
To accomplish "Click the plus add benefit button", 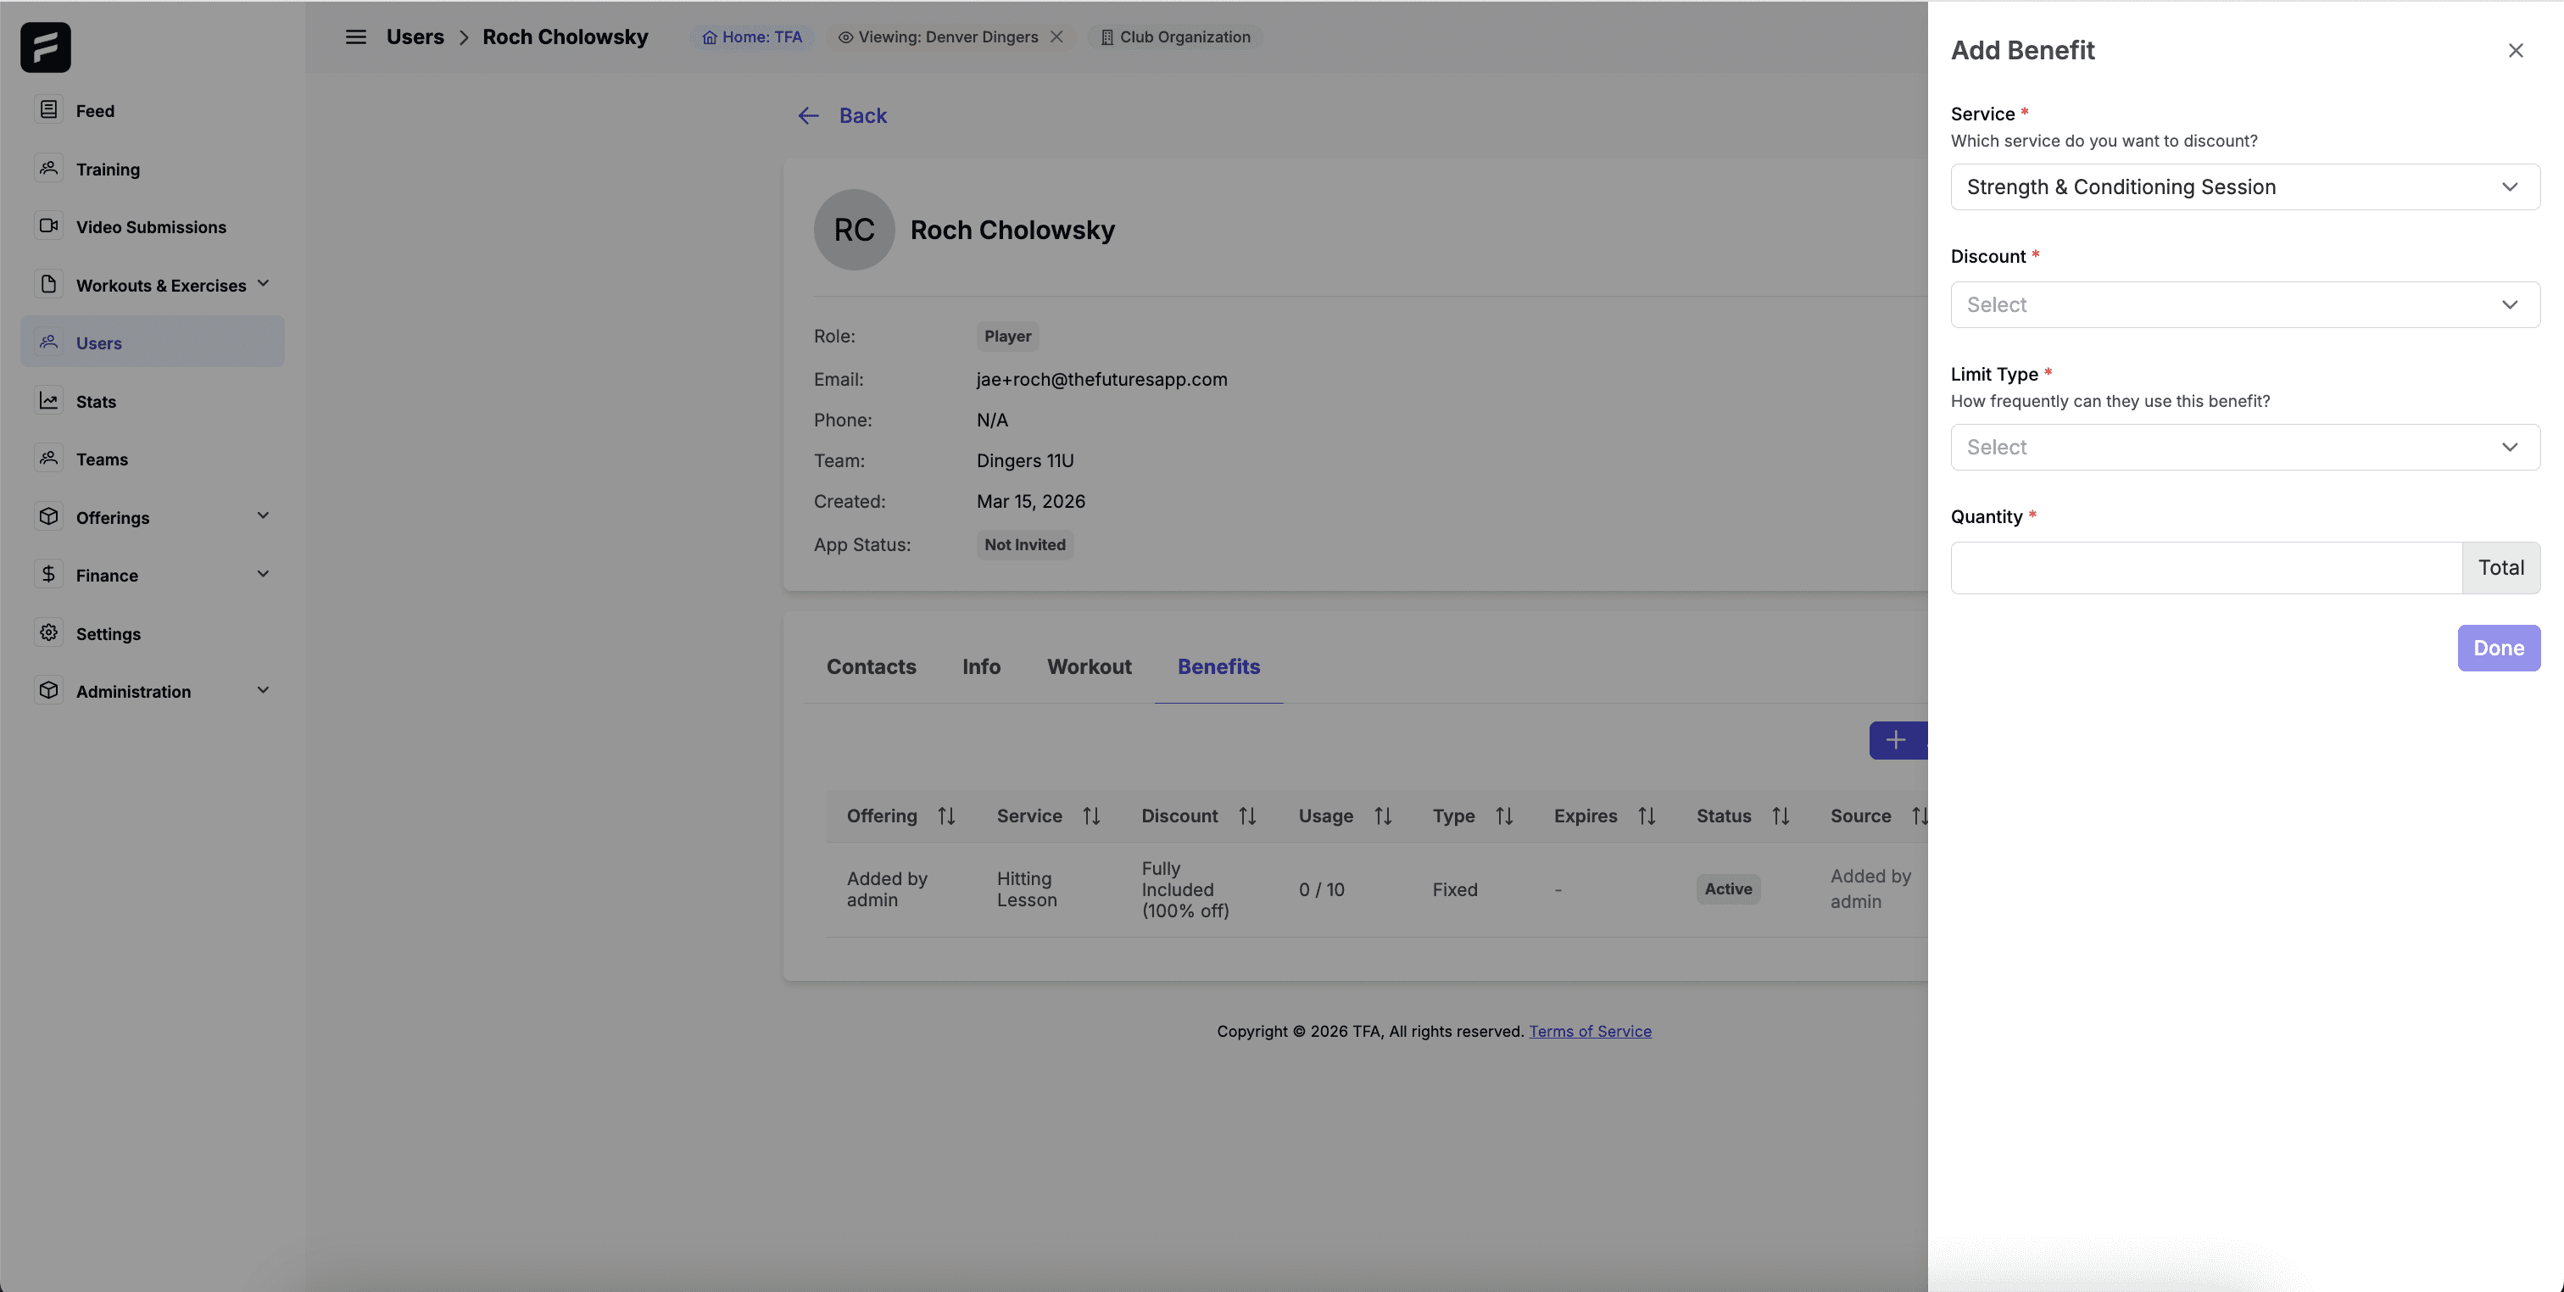I will pyautogui.click(x=1895, y=741).
